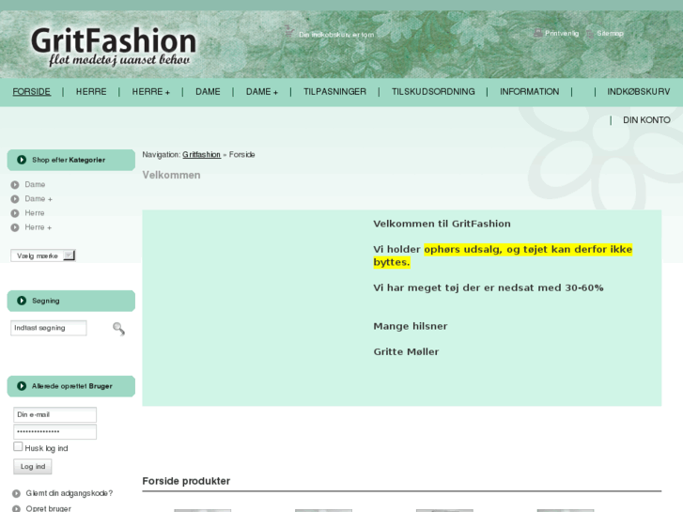Open the Herre category link
The image size is (683, 512).
point(35,213)
